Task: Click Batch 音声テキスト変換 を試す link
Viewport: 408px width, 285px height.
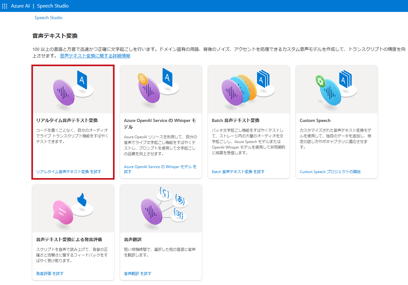Action: 238,172
